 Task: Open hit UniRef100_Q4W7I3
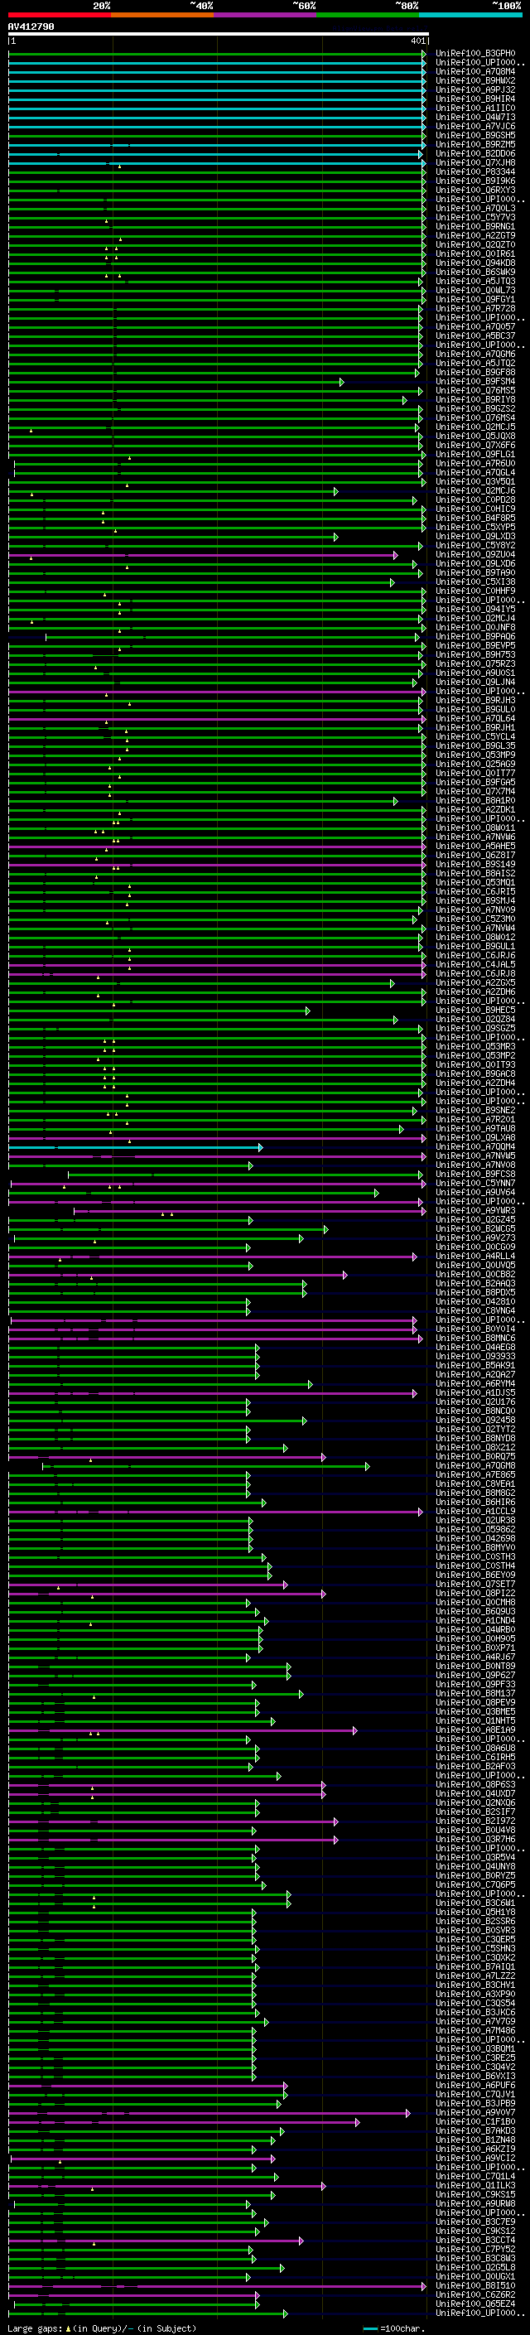pyautogui.click(x=475, y=117)
